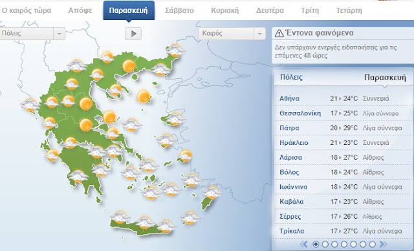Click the Παρασκευή column header in cities panel
Viewport: 414px width, 251px height.
[386, 78]
